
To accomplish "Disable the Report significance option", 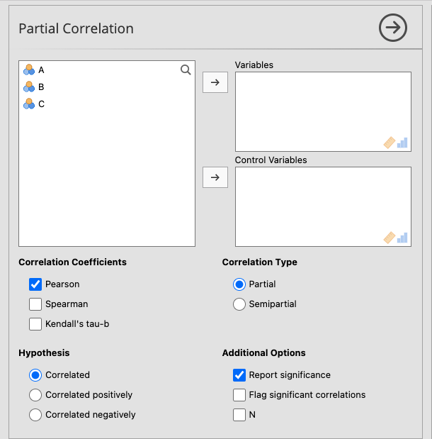I will (x=239, y=375).
